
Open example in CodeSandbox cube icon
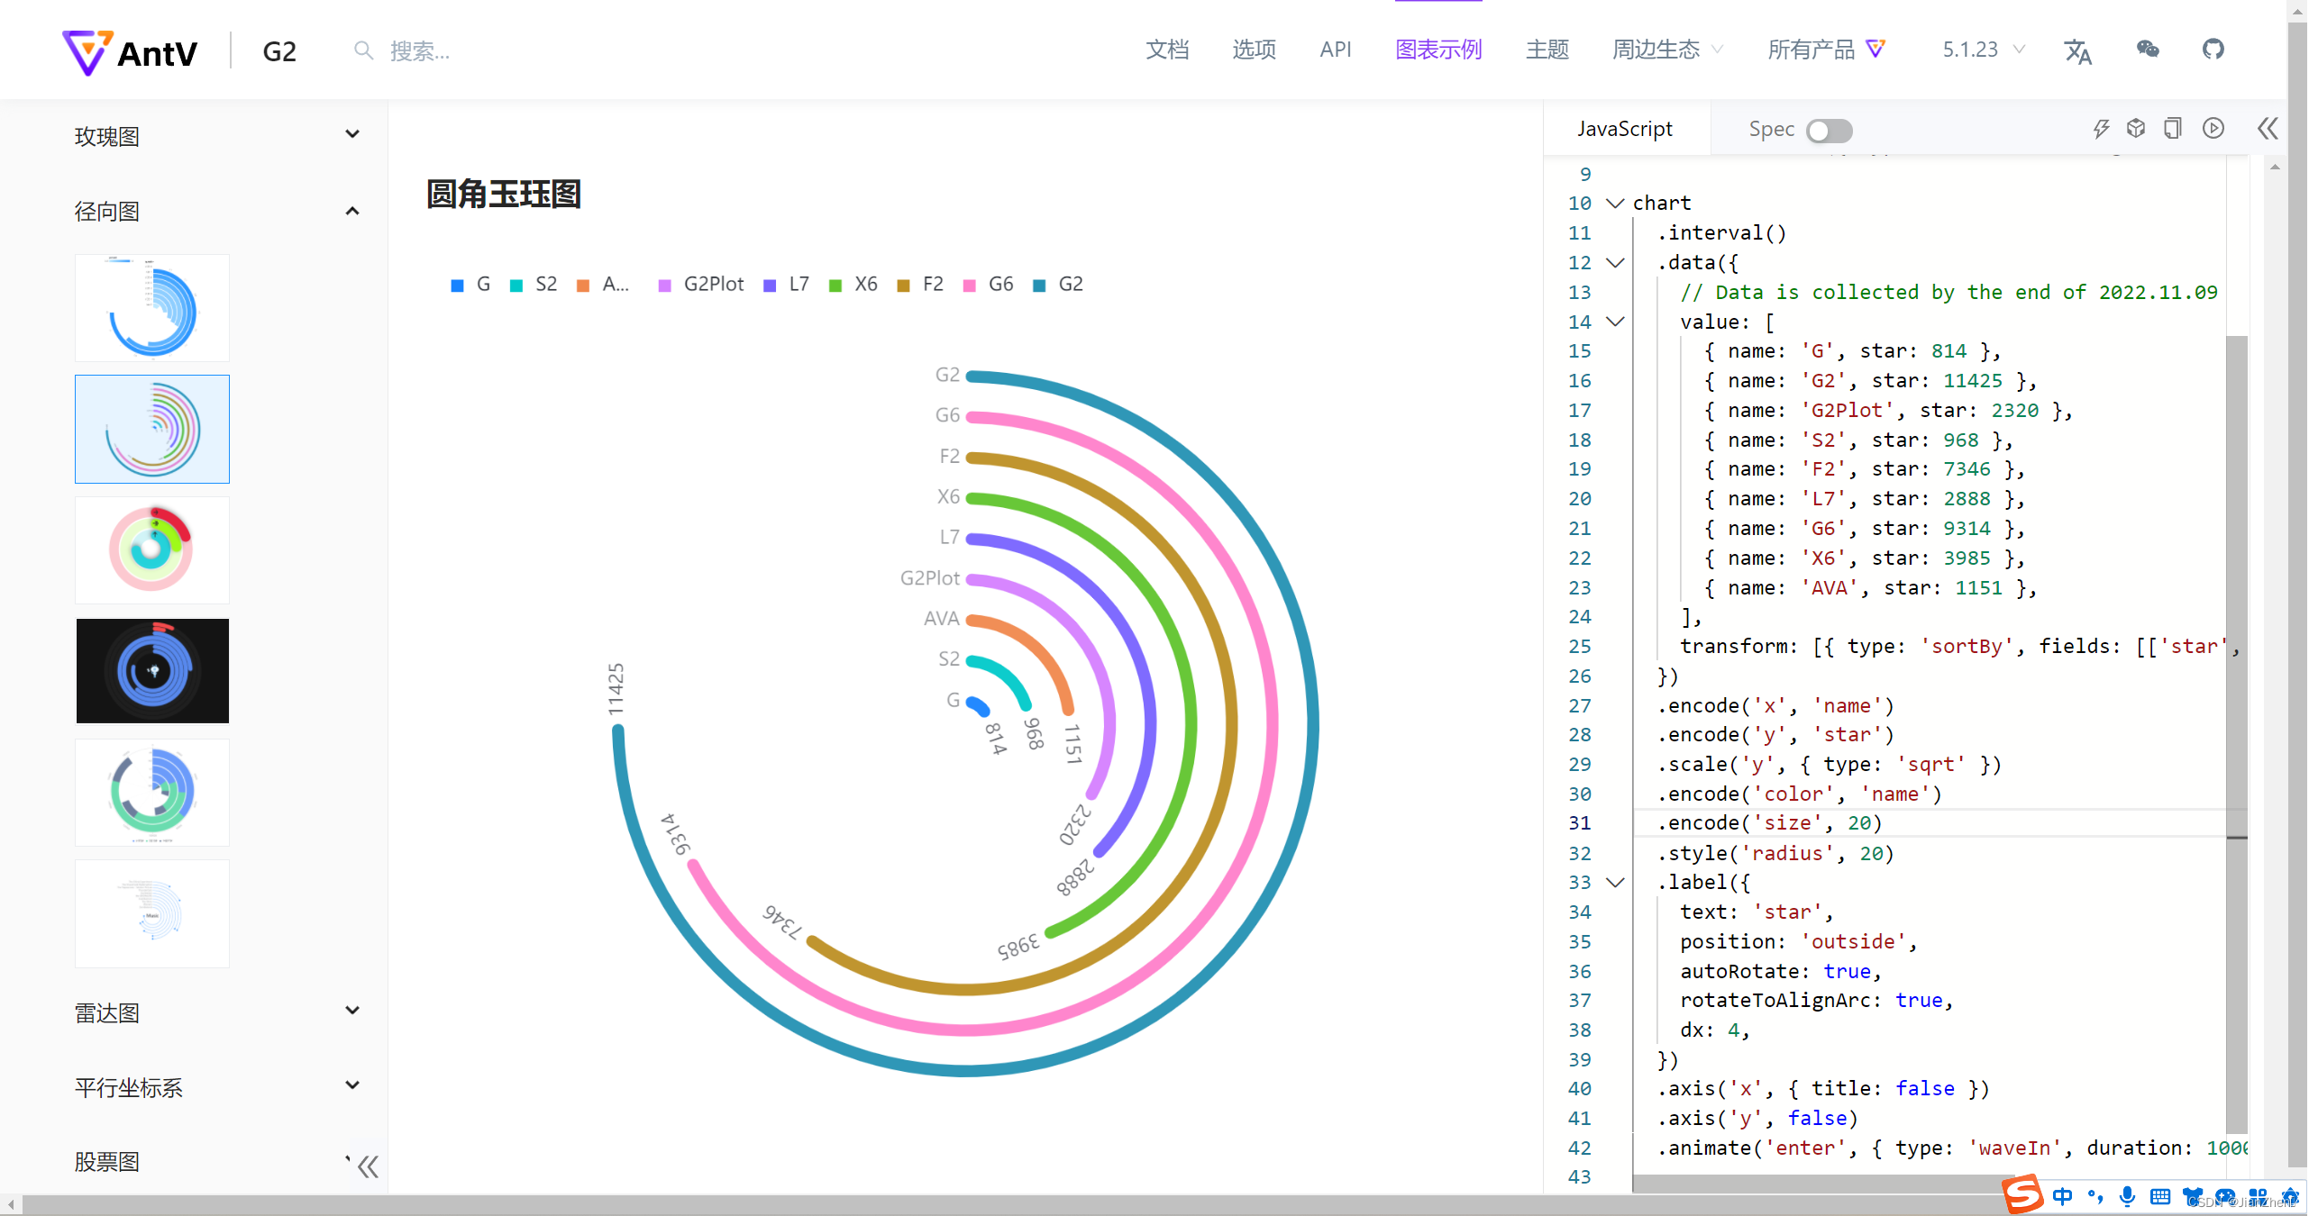2136,129
